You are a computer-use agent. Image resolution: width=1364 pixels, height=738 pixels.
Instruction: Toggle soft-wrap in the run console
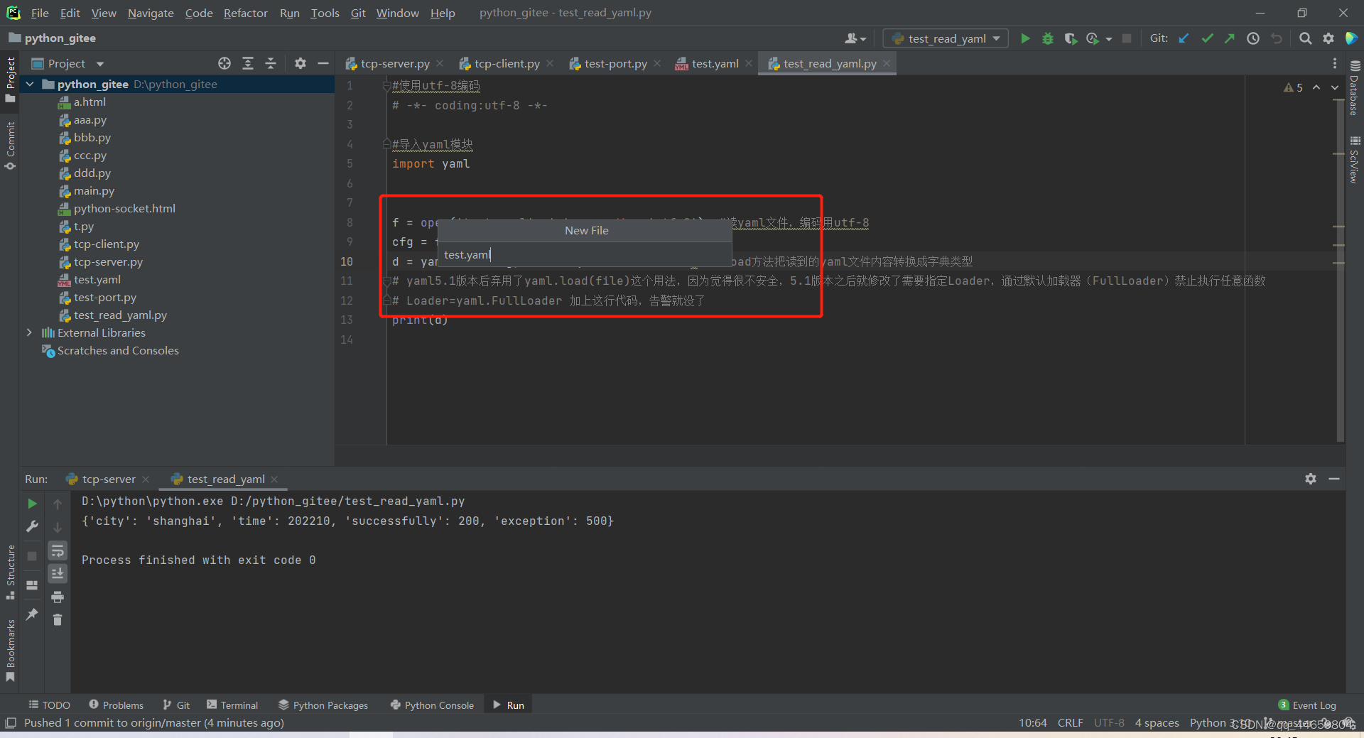(58, 551)
